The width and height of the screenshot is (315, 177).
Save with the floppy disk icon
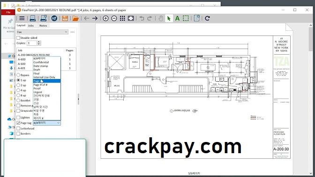[x=65, y=18]
